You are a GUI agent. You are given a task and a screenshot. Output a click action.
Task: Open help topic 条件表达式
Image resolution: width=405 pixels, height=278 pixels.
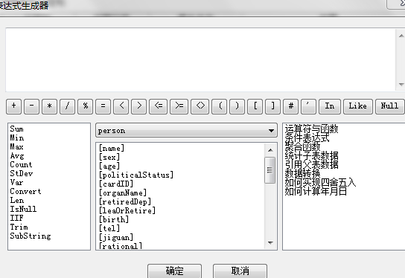click(x=307, y=138)
